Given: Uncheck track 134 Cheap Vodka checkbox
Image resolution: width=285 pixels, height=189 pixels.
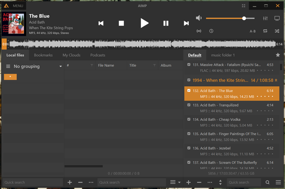Looking at the screenshot, I should 189,119.
